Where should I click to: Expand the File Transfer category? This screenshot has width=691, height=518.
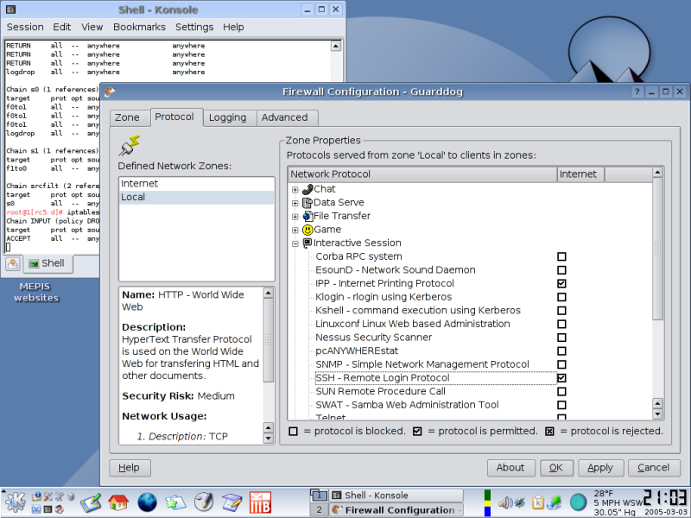click(295, 217)
